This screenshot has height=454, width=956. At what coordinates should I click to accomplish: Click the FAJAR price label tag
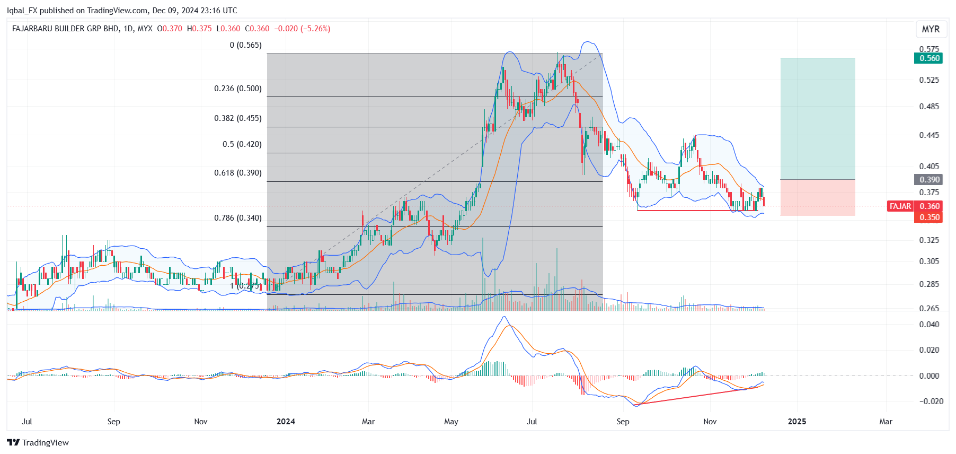pyautogui.click(x=900, y=206)
